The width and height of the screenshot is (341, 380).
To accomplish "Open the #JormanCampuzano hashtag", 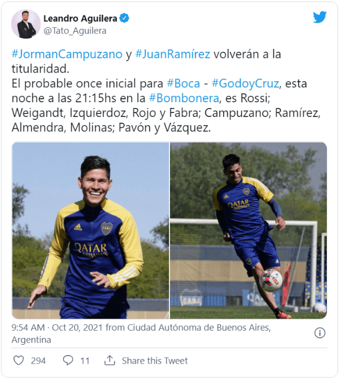I will pos(67,54).
